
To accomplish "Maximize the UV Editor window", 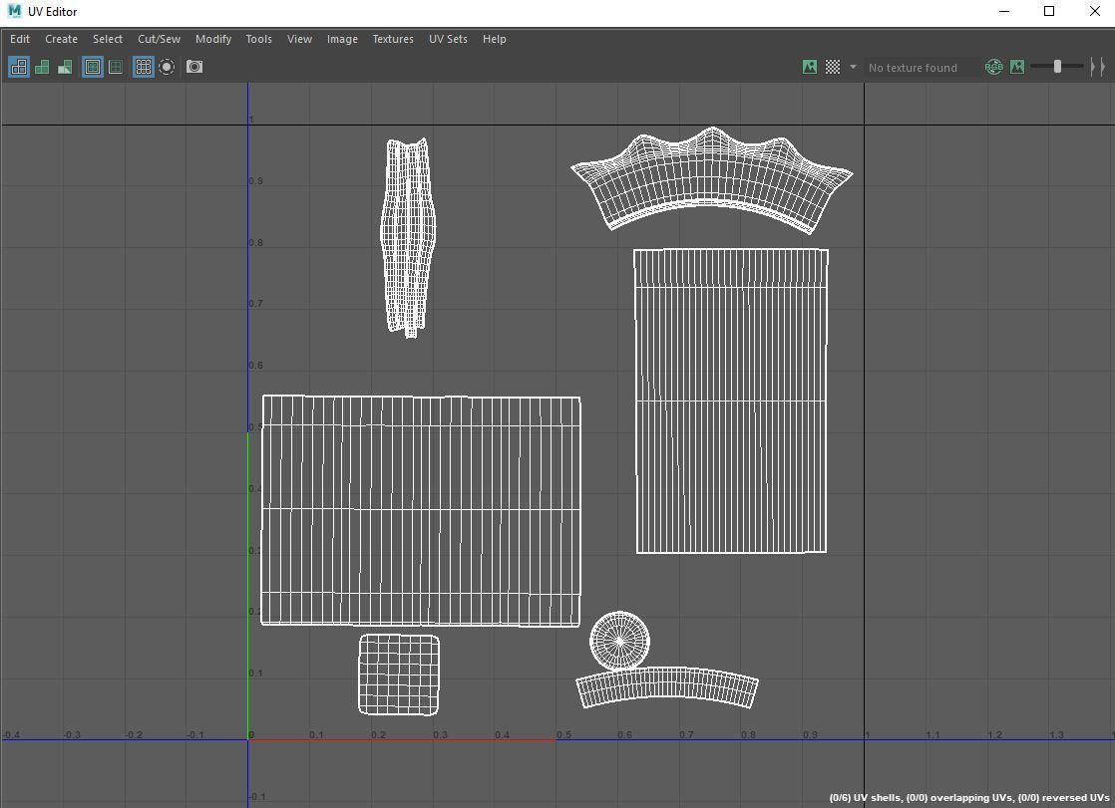I will [x=1049, y=11].
